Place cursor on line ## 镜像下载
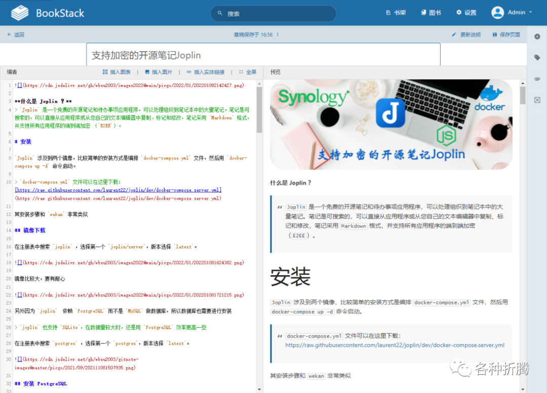The width and height of the screenshot is (547, 393). 30,230
